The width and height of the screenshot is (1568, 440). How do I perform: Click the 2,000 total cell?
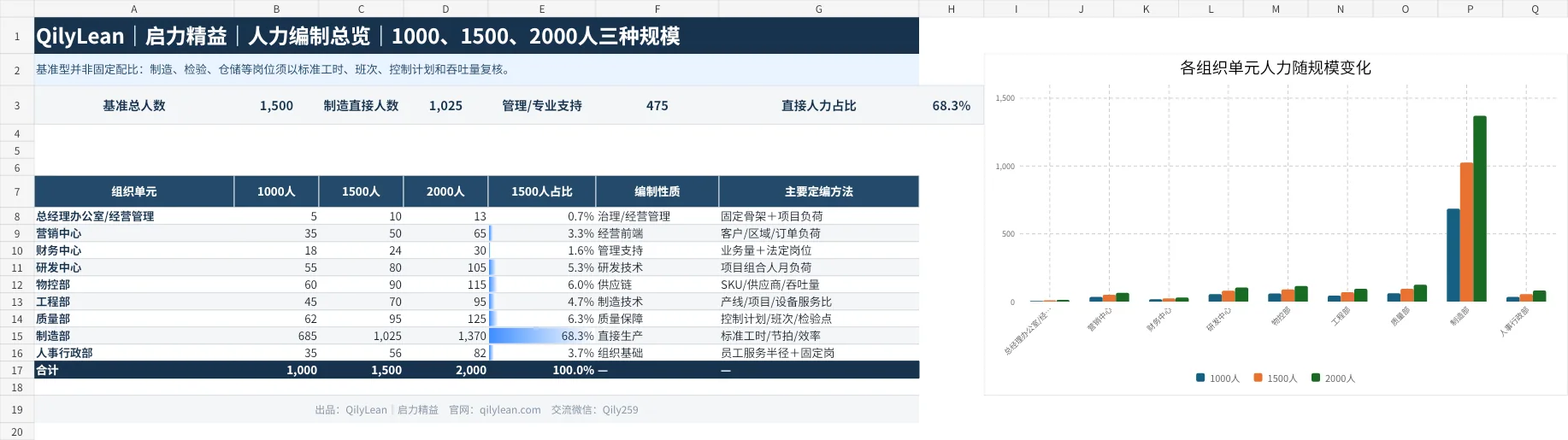445,370
